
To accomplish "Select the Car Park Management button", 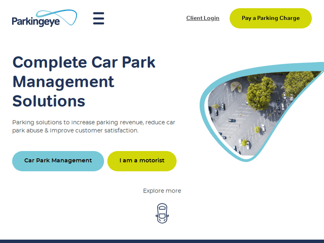I will pos(58,161).
